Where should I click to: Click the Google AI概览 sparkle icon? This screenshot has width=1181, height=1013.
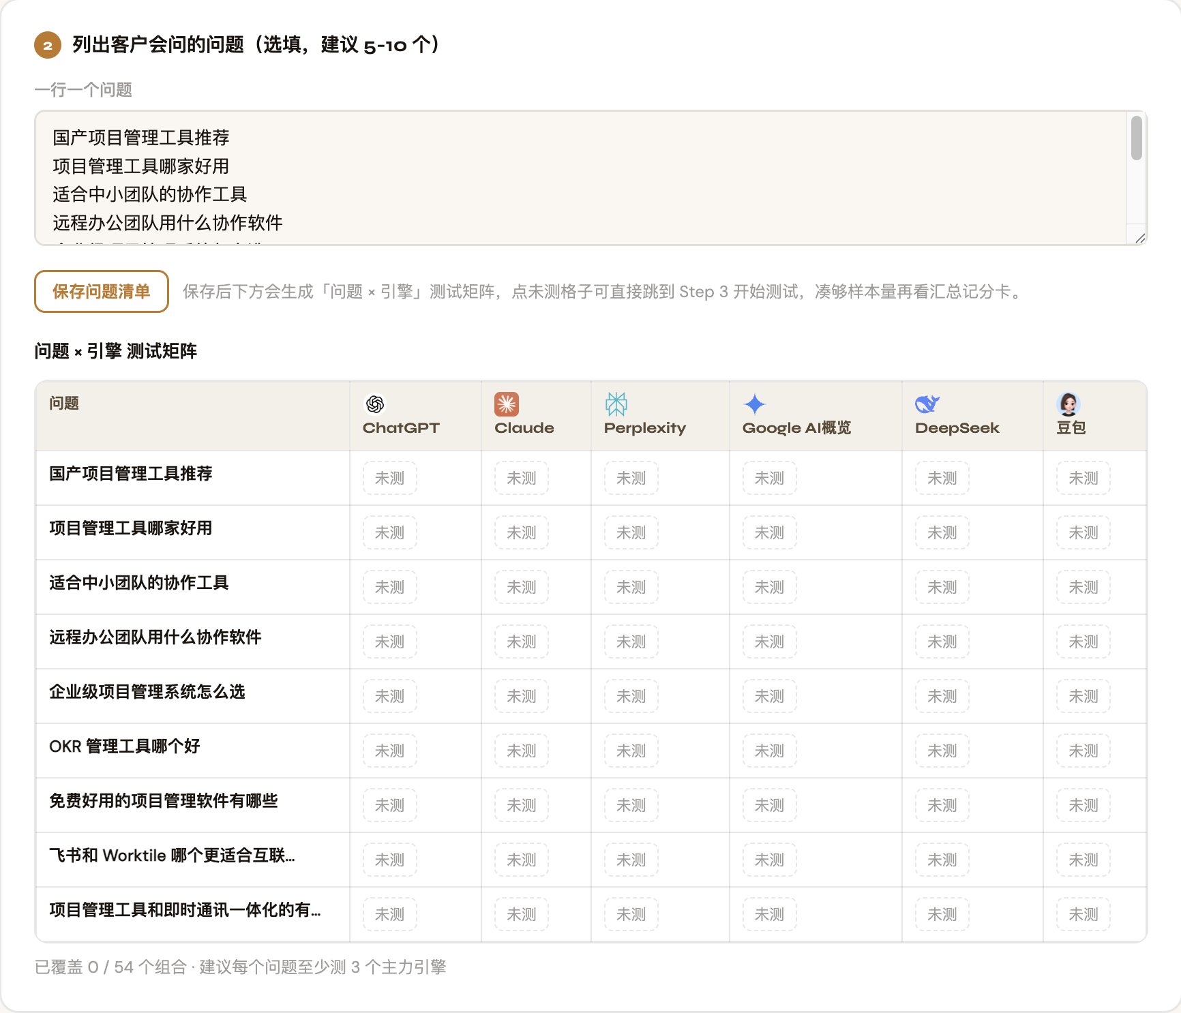coord(754,404)
